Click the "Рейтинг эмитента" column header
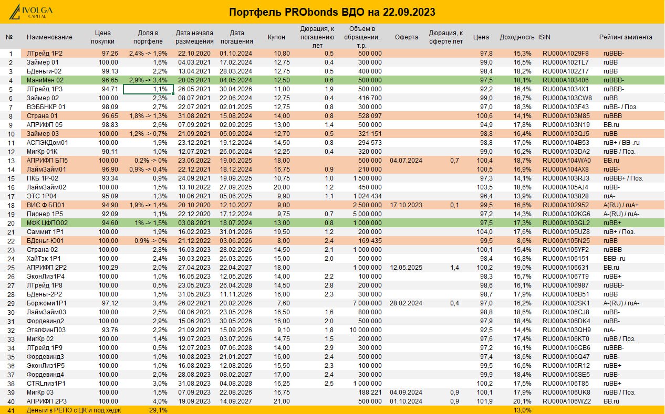Viewport: 665px width, 414px height. point(626,37)
